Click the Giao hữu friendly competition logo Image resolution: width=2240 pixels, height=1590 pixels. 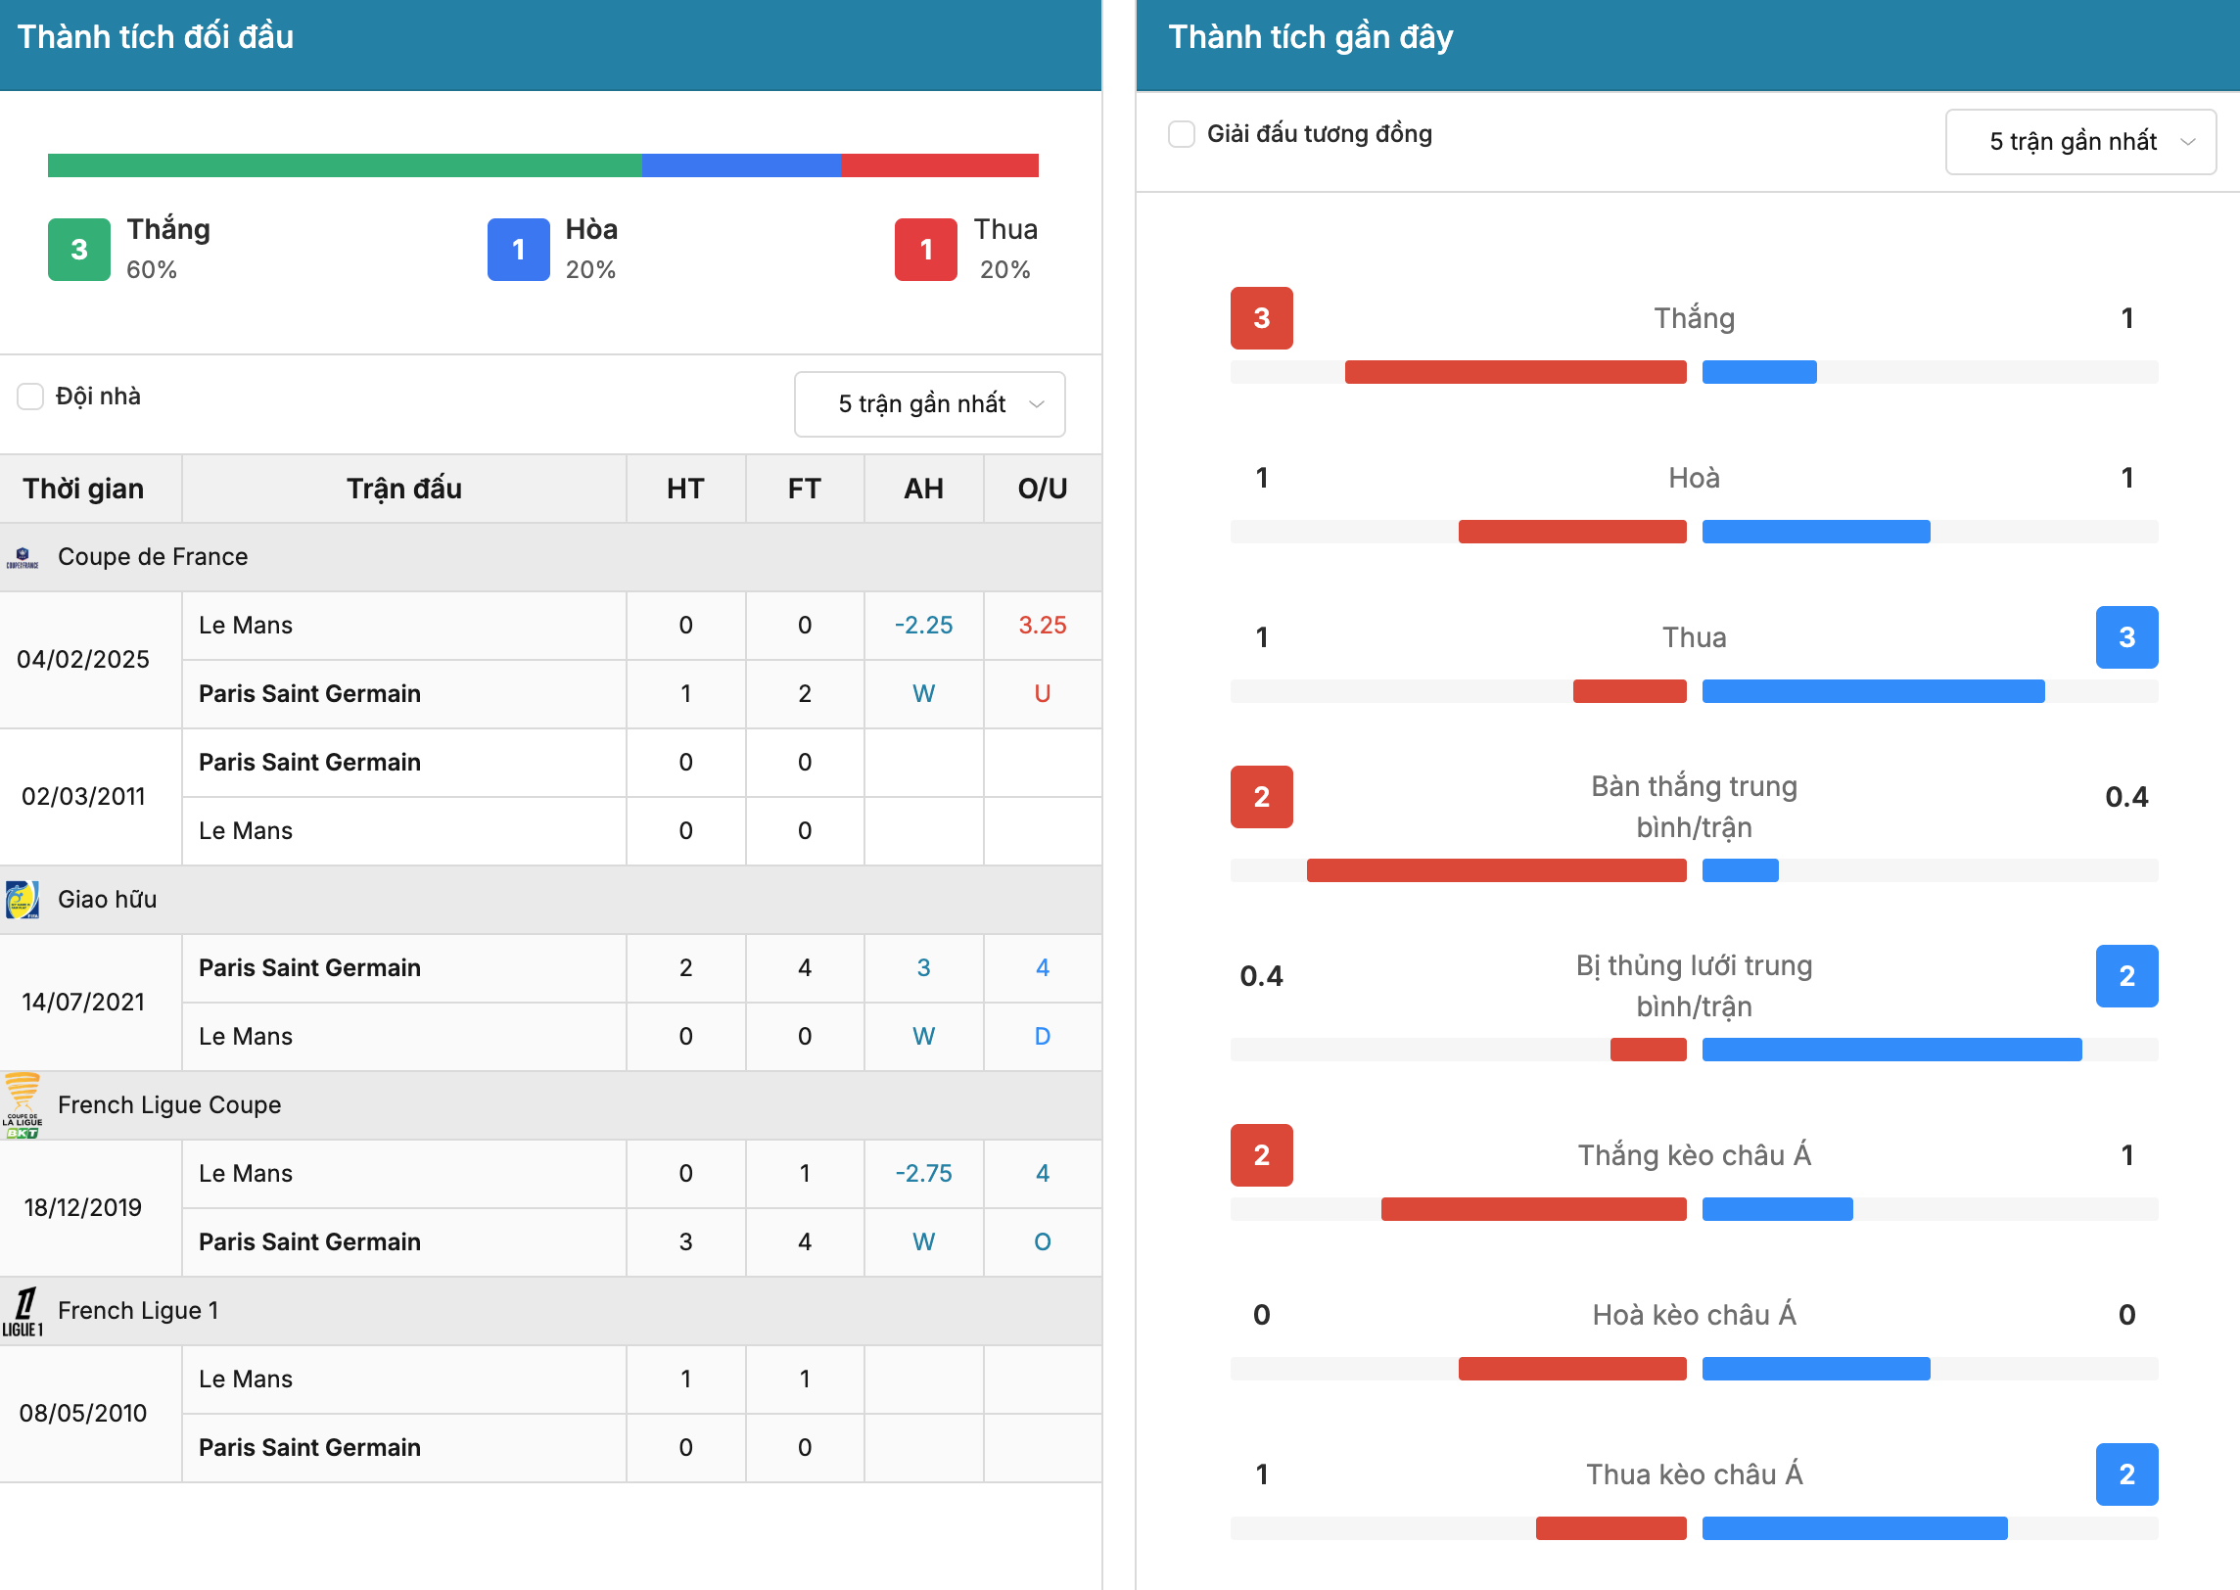tap(23, 899)
